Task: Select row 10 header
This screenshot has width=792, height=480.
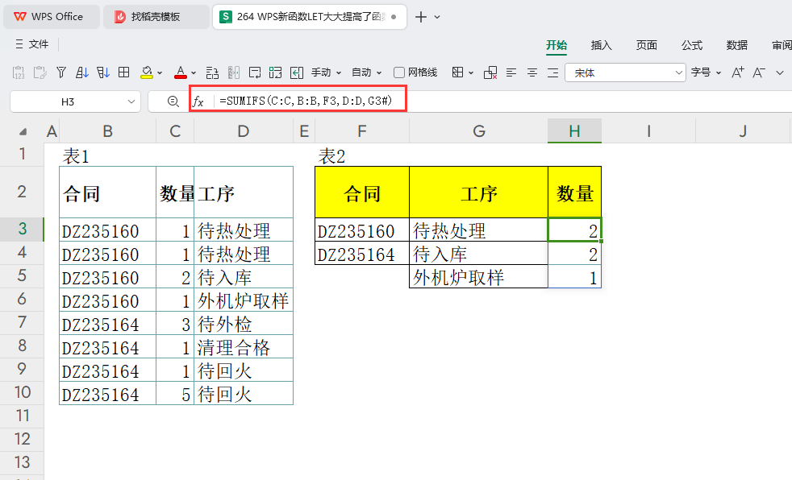Action: [22, 393]
